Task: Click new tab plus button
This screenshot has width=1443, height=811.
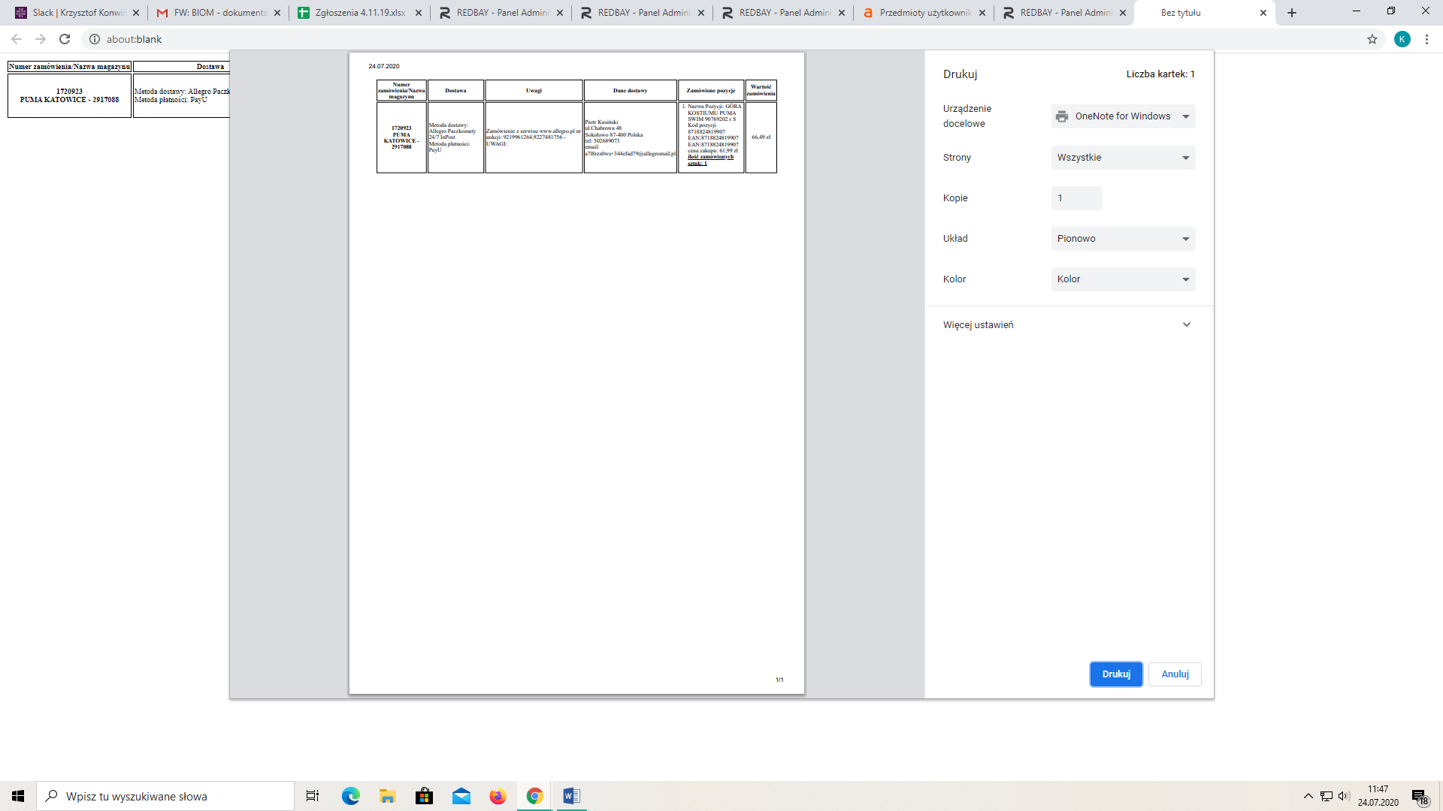Action: point(1292,13)
